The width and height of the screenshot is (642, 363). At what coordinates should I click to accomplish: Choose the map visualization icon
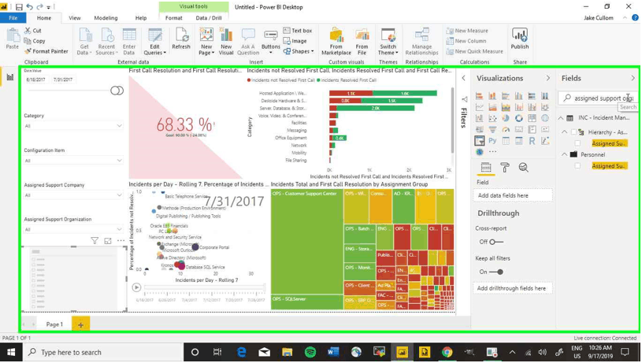[545, 118]
